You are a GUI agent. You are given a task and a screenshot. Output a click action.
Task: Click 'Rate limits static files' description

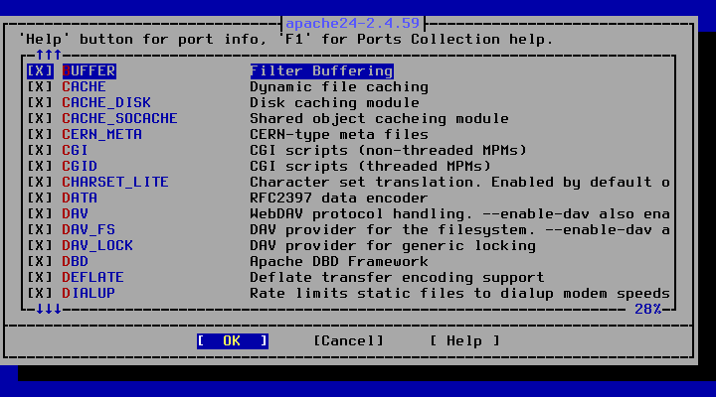click(x=459, y=293)
